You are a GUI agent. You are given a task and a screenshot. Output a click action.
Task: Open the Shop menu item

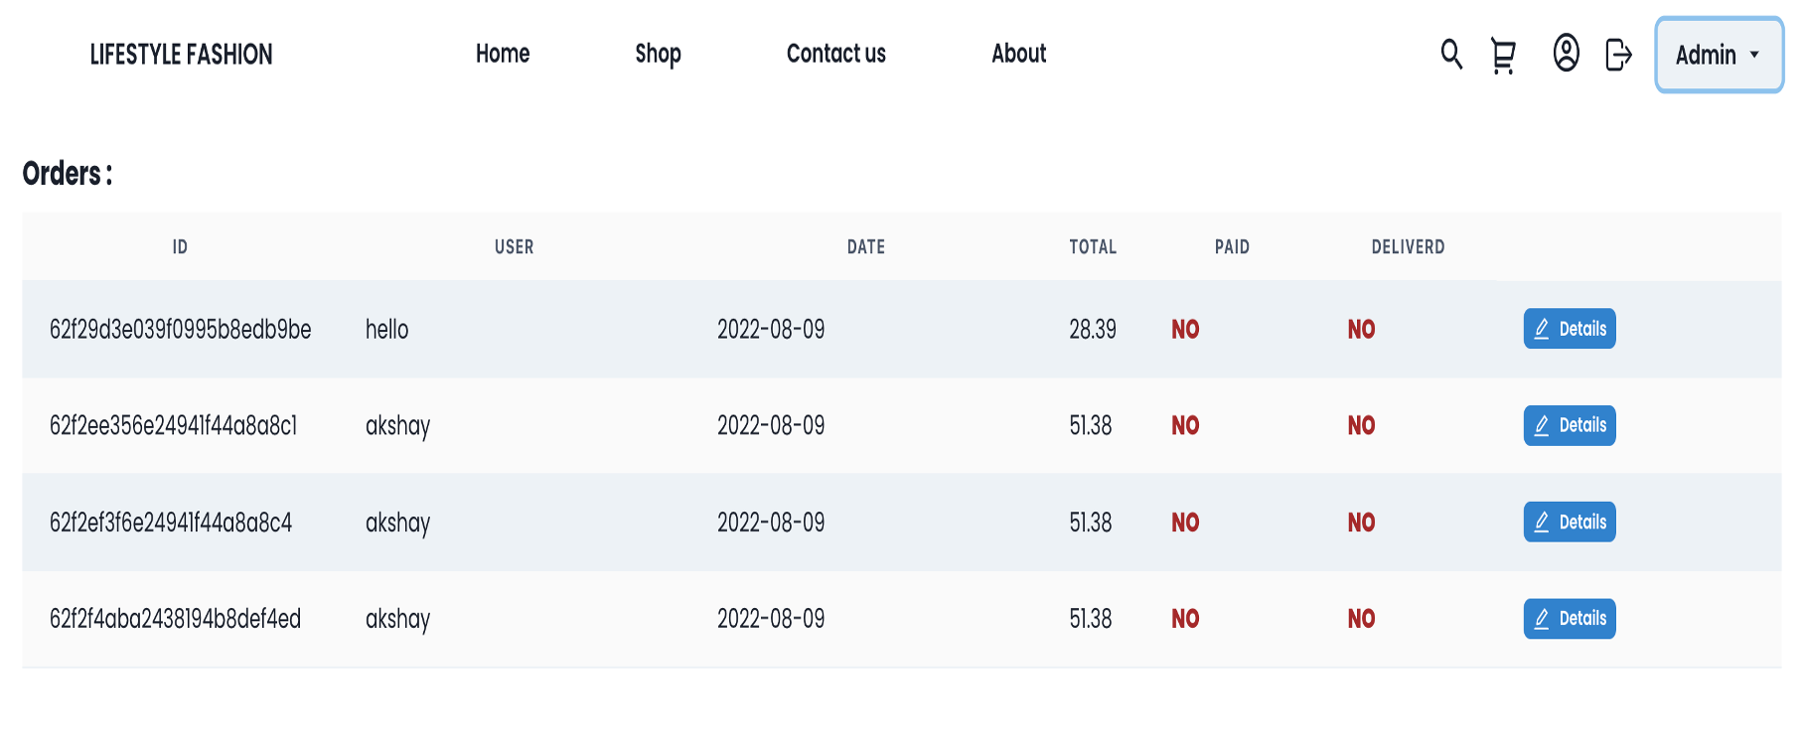[x=658, y=54]
